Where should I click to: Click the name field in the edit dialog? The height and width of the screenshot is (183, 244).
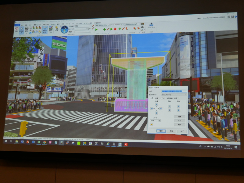pyautogui.click(x=174, y=91)
